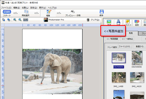Click the zoom out magnifier icon

pyautogui.click(x=20, y=20)
